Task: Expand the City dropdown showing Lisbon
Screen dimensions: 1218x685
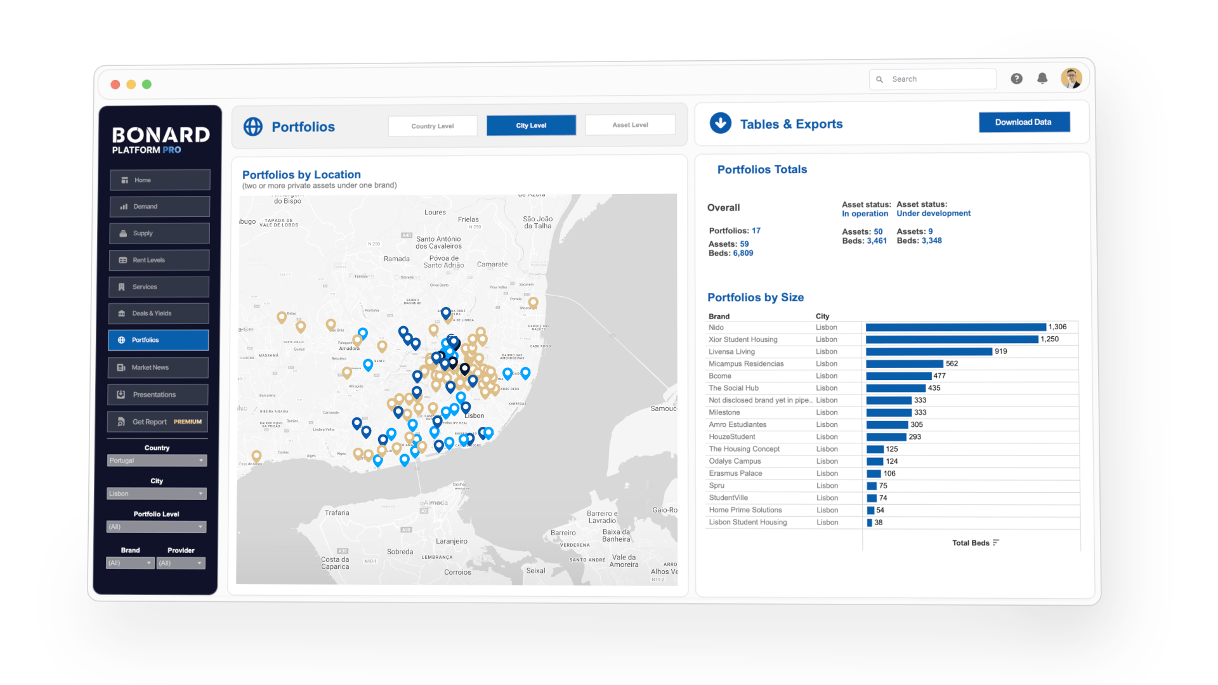Action: coord(156,493)
